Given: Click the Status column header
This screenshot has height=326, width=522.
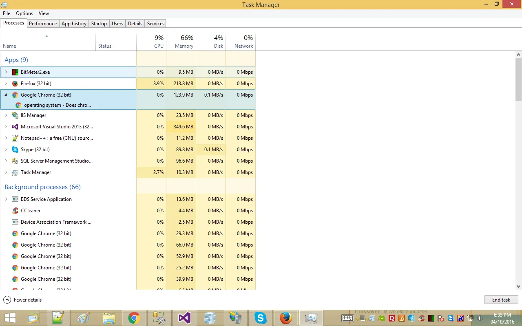Looking at the screenshot, I should 116,42.
